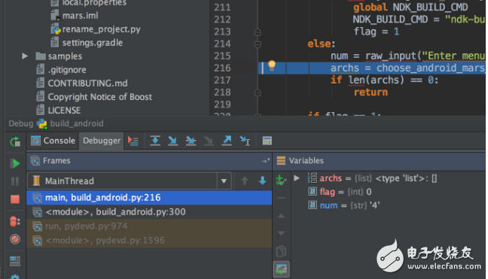Click fold marker at line 218
488x279 pixels.
(258, 92)
